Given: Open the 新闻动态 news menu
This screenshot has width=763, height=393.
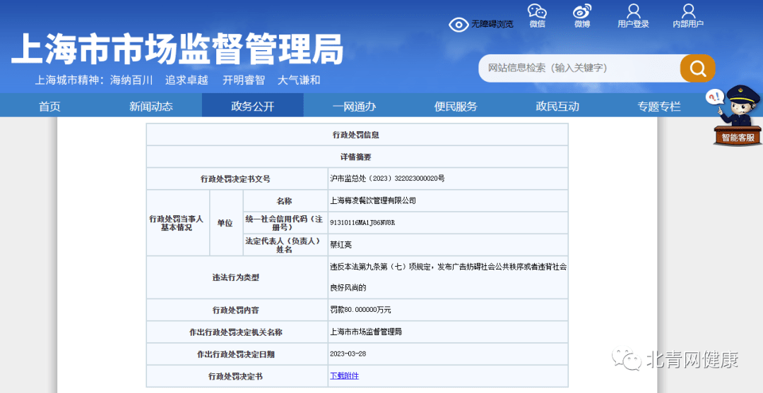Looking at the screenshot, I should click(150, 107).
